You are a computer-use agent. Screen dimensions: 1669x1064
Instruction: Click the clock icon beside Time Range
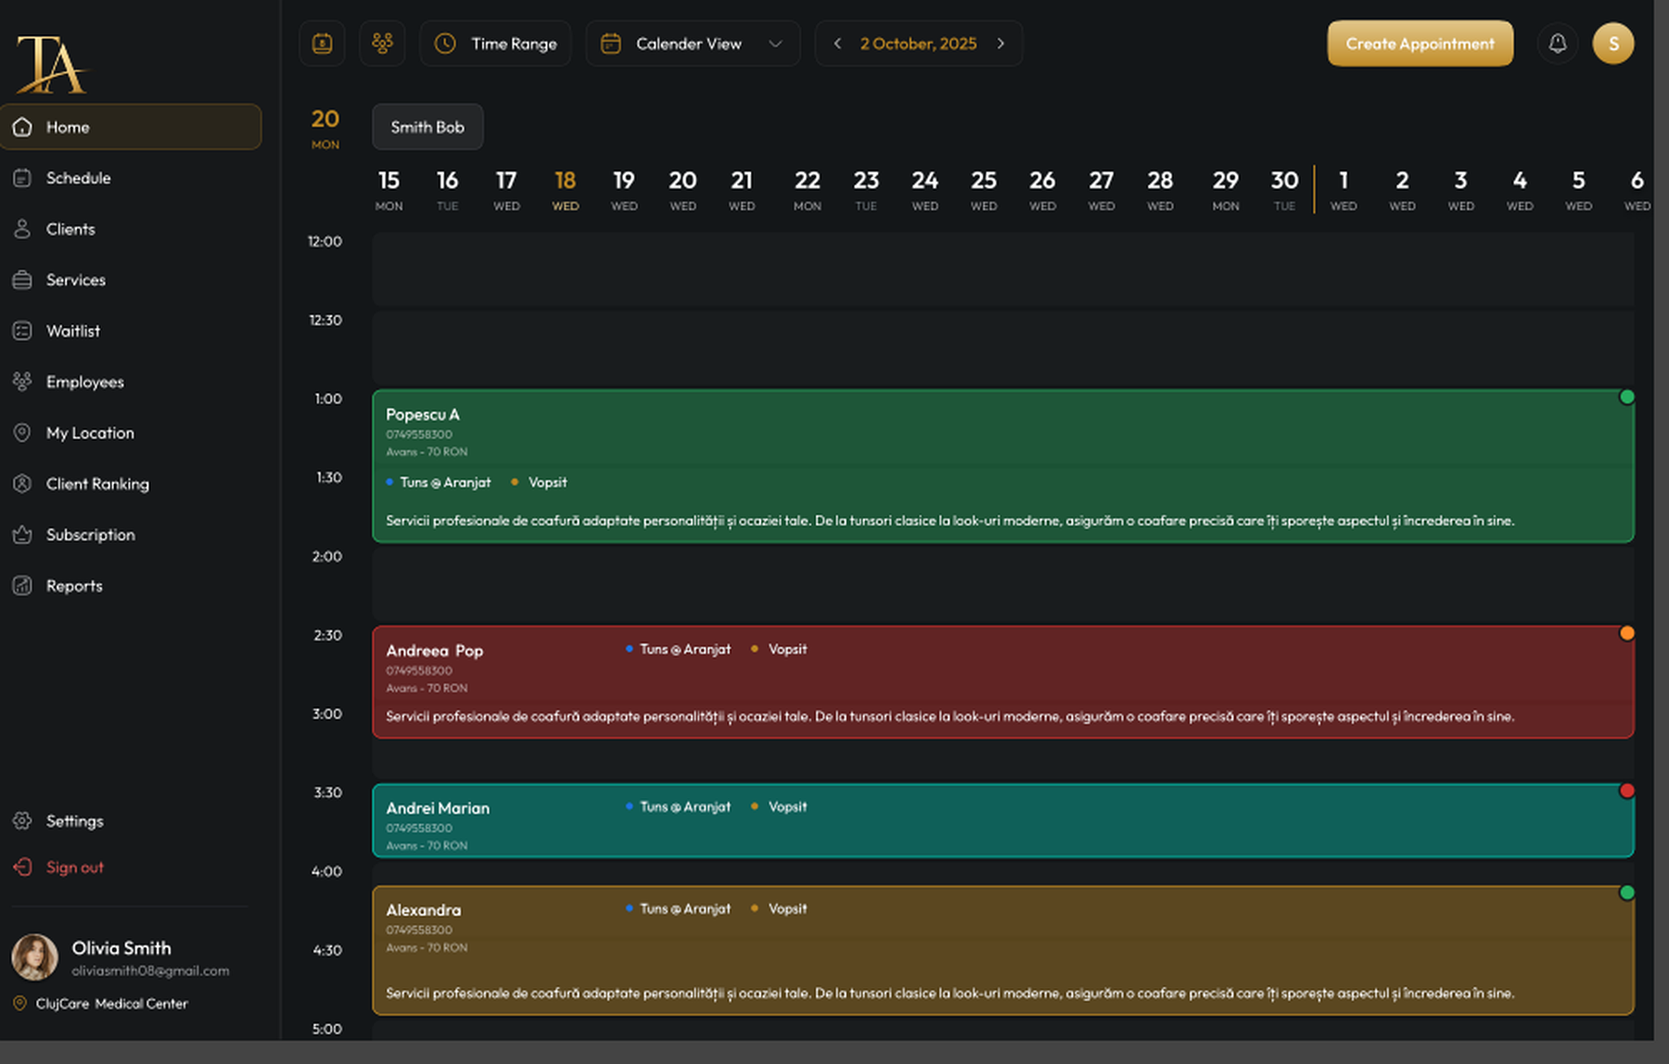445,44
